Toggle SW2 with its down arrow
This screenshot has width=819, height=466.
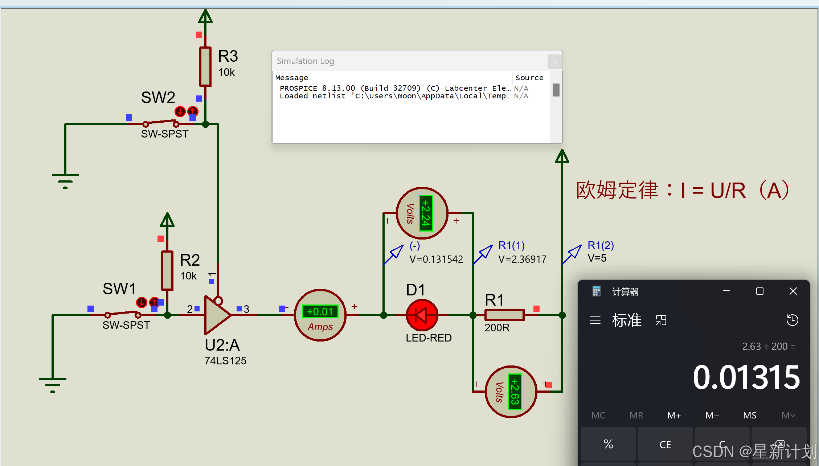(180, 111)
